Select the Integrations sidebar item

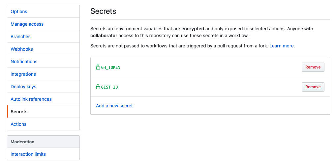coord(23,74)
